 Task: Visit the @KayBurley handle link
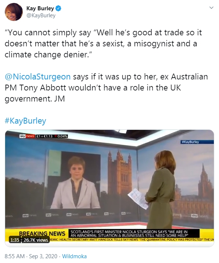click(x=41, y=15)
